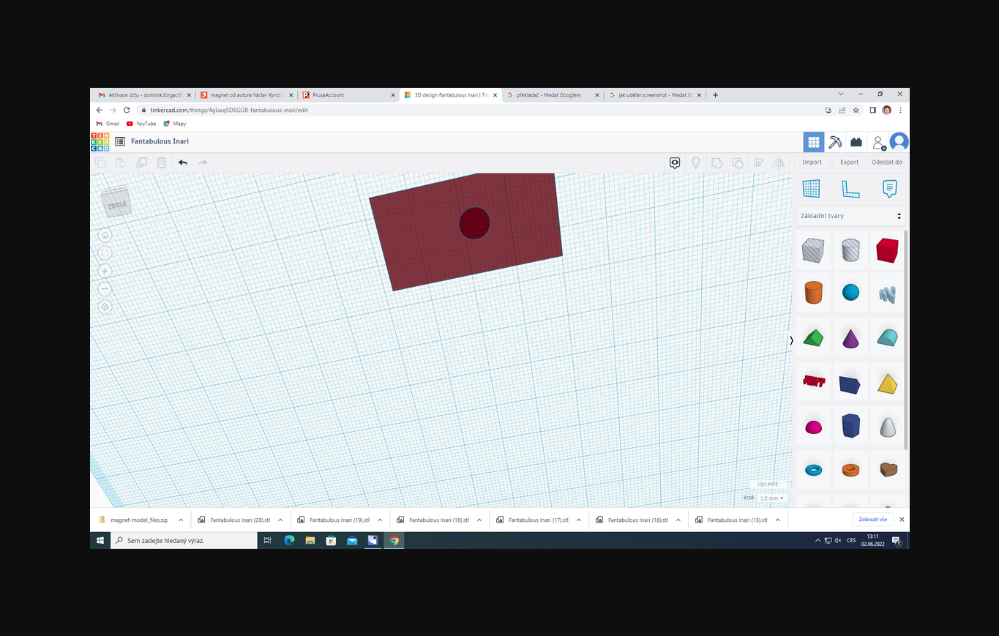Open the Krok snap grid dropdown

pos(771,498)
